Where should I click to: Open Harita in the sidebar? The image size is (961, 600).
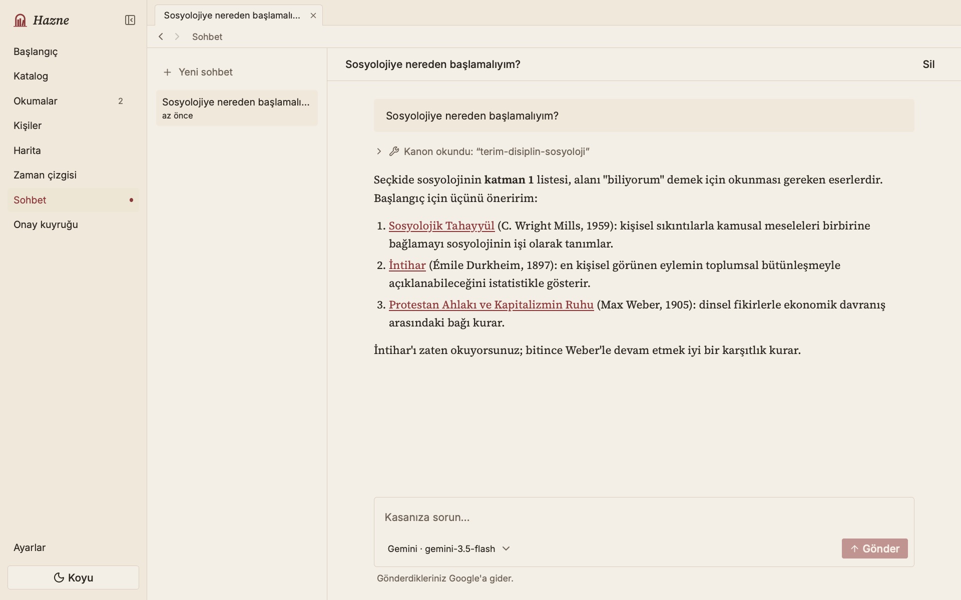click(73, 150)
